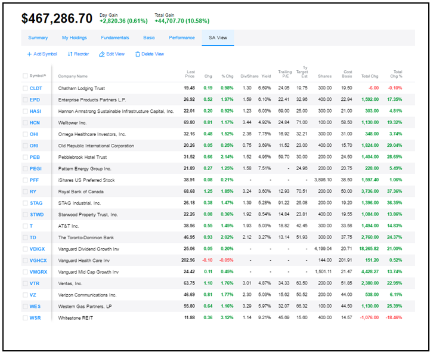
Task: Click the Chatham Lodging Trust company name
Action: click(82, 88)
